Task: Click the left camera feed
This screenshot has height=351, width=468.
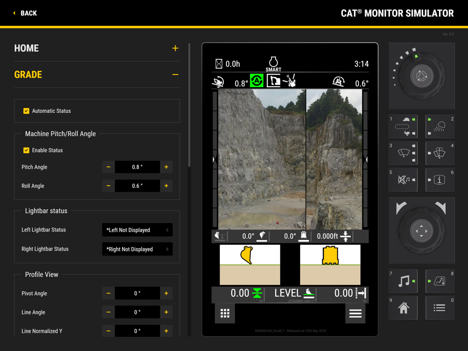Action: click(x=262, y=160)
